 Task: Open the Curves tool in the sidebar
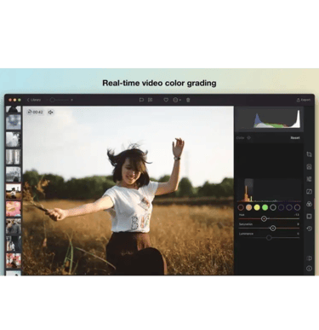(309, 192)
